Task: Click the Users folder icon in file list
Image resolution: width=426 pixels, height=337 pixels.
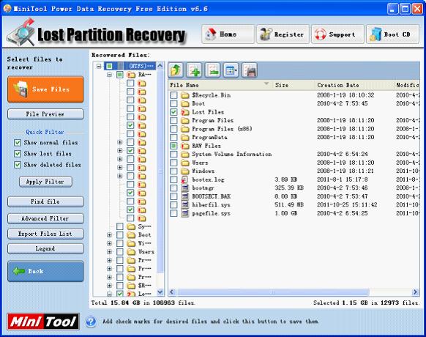Action: (x=185, y=163)
